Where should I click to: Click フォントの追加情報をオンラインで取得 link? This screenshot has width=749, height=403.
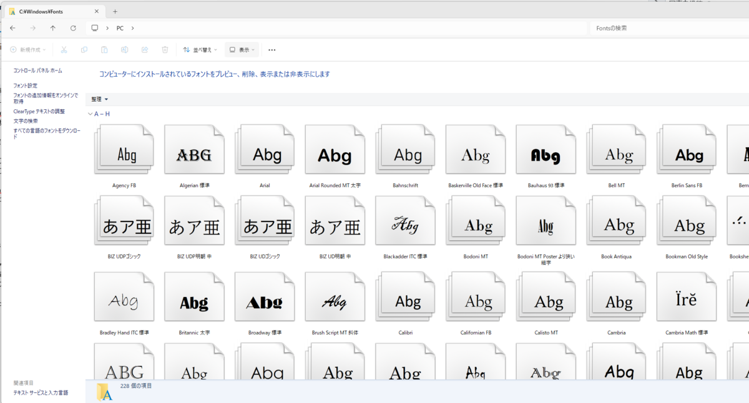pyautogui.click(x=46, y=98)
